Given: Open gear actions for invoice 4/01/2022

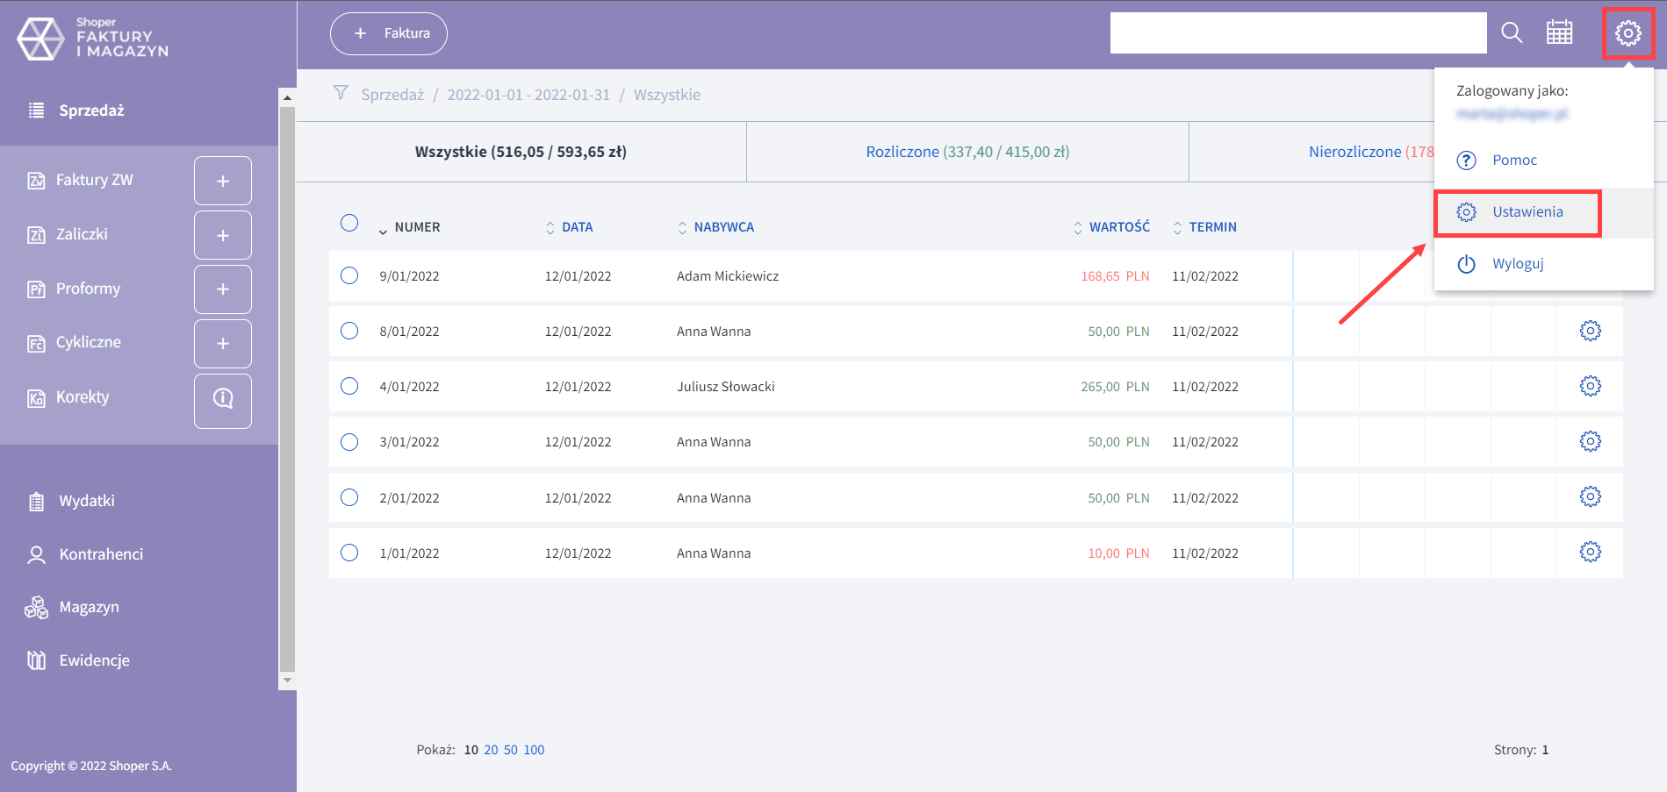Looking at the screenshot, I should coord(1590,386).
